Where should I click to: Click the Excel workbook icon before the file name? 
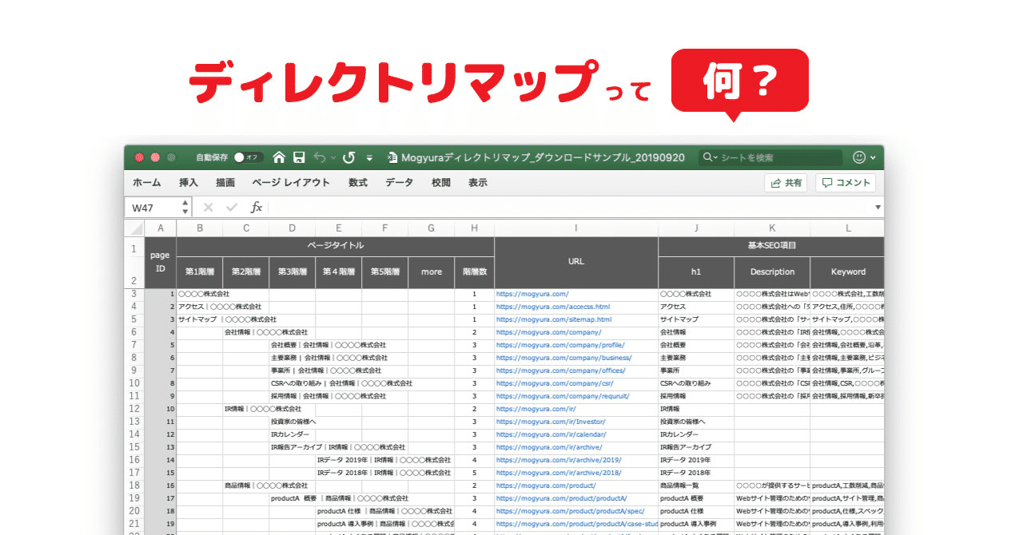coord(392,157)
